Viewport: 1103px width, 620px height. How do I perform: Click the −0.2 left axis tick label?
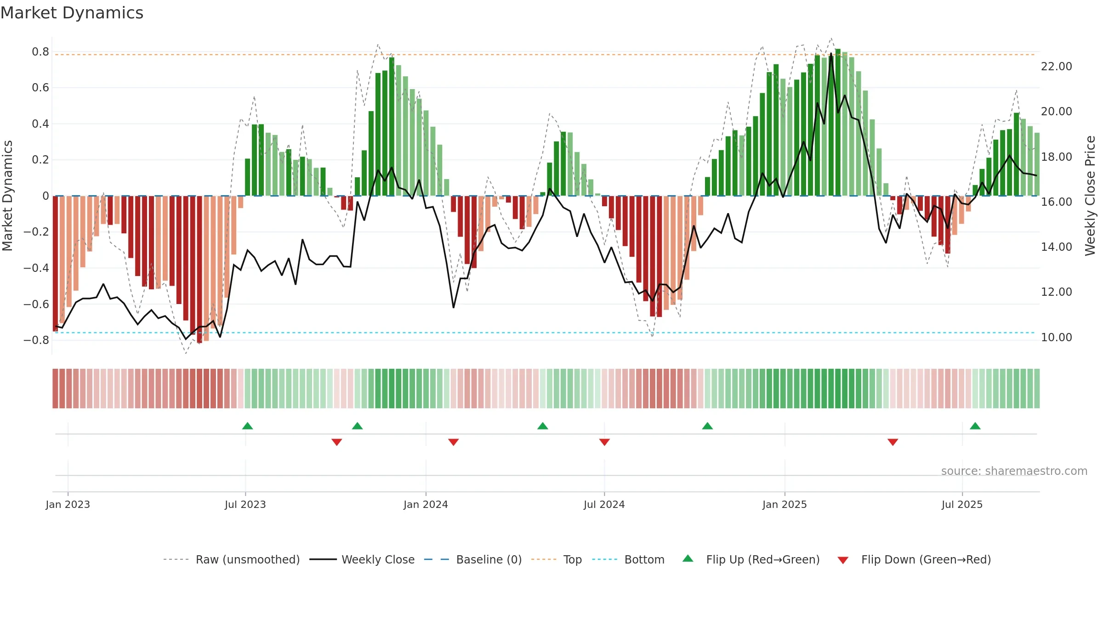(36, 232)
